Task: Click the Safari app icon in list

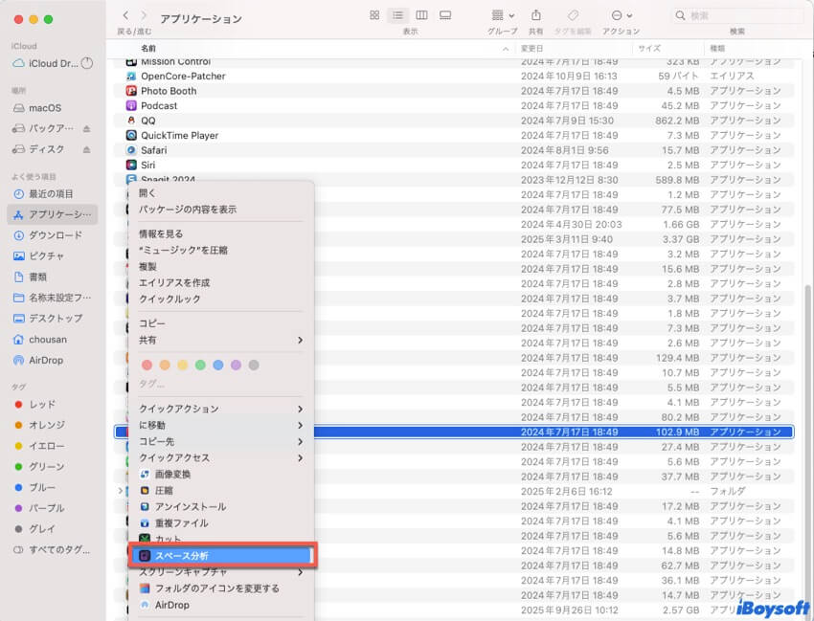Action: coord(132,150)
